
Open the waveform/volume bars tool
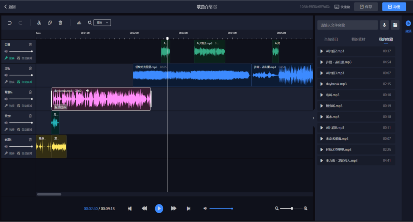tap(79, 22)
